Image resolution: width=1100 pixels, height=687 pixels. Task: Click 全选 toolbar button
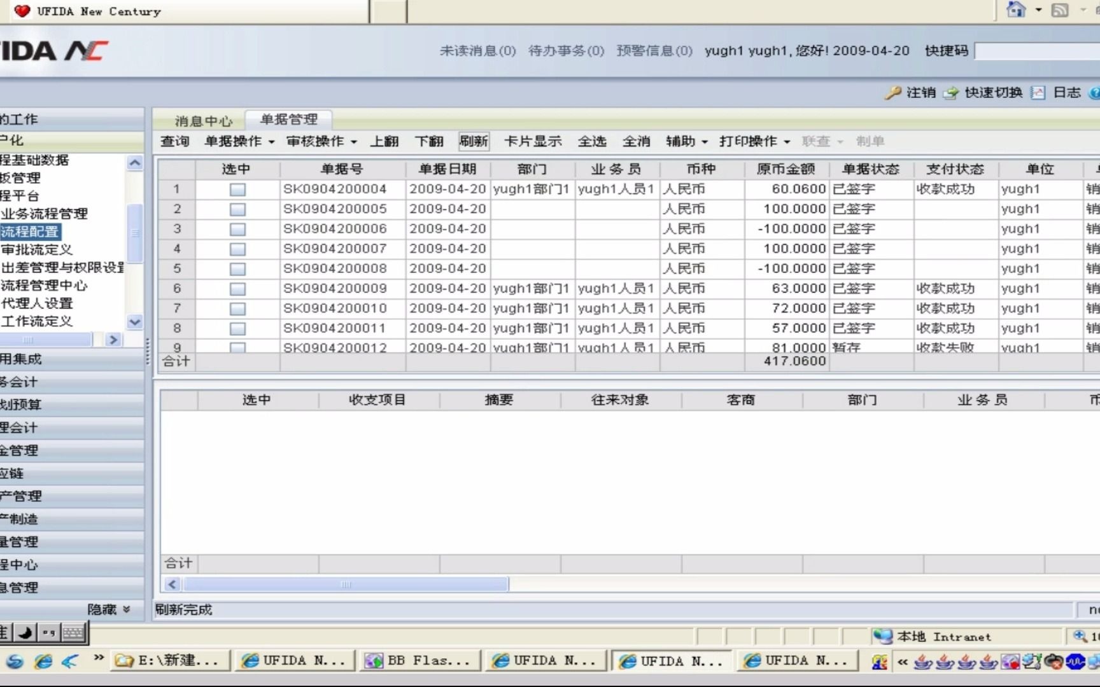tap(592, 141)
